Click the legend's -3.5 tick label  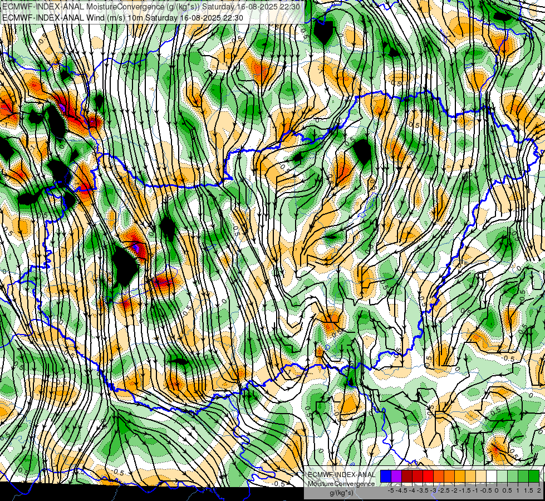pos(423,490)
